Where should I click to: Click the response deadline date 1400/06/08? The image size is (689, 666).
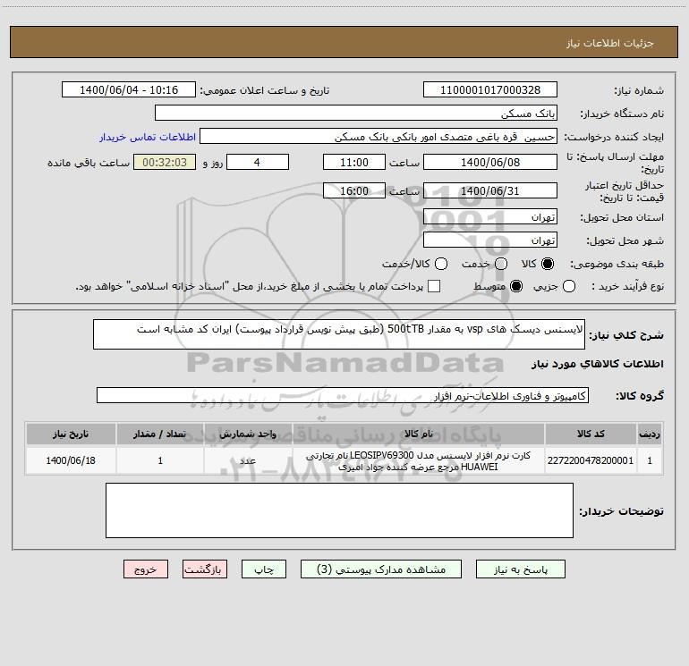(490, 162)
